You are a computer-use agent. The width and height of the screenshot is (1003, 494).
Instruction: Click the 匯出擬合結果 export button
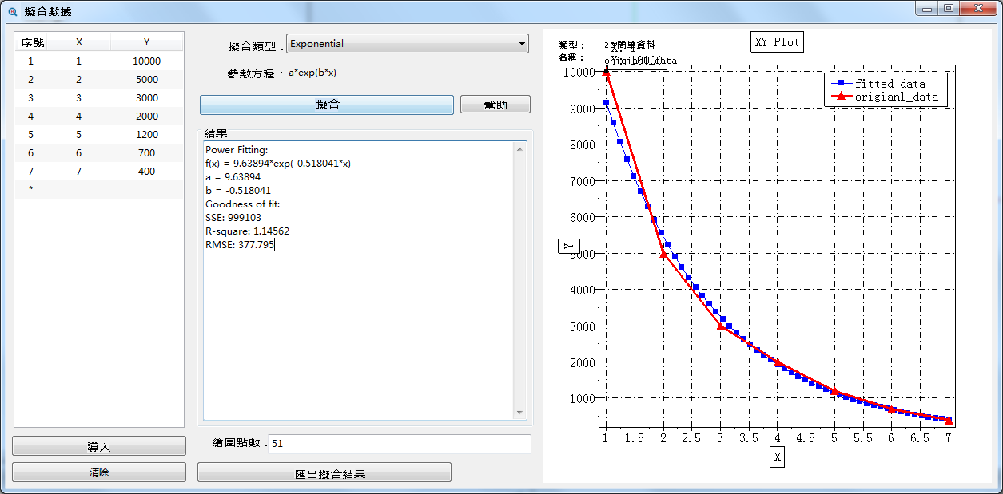pos(324,473)
